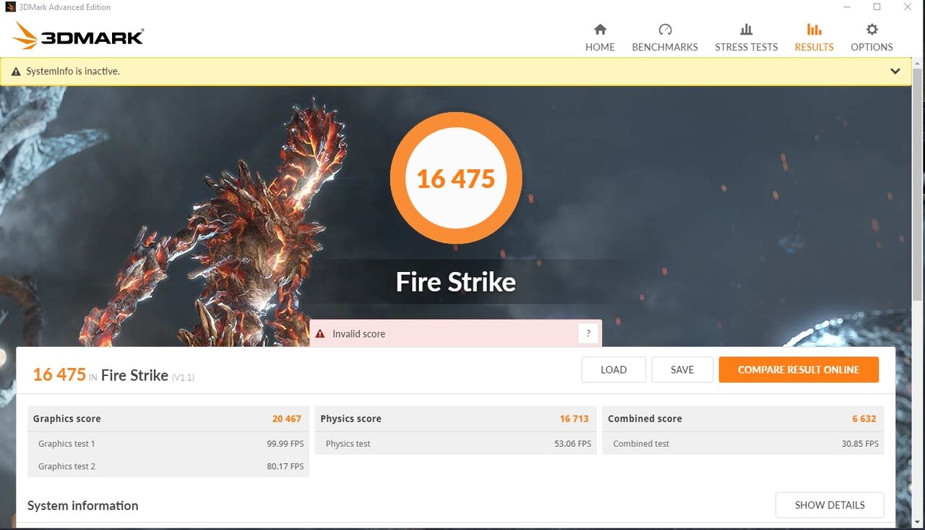Open the Benchmarks gauge icon
Image resolution: width=925 pixels, height=530 pixels.
(x=665, y=30)
